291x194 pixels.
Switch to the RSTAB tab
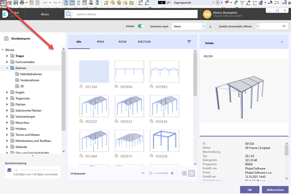pyautogui.click(x=122, y=42)
